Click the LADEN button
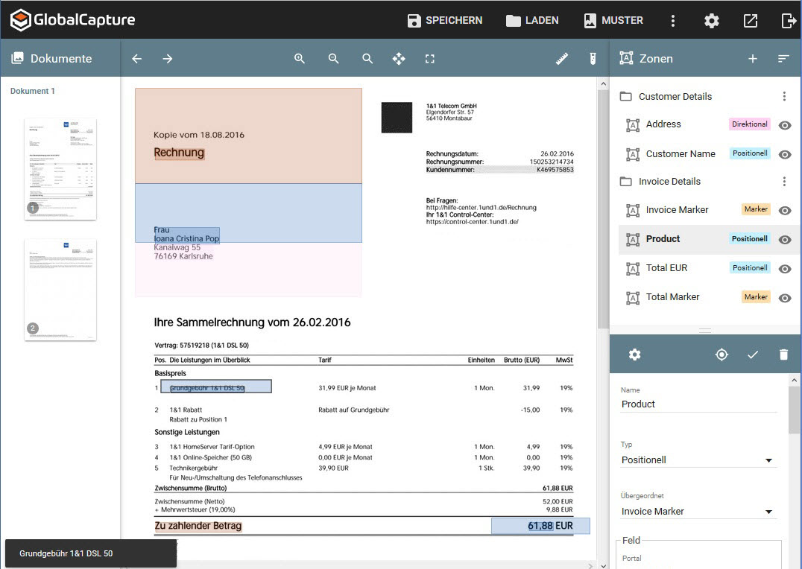 [532, 21]
